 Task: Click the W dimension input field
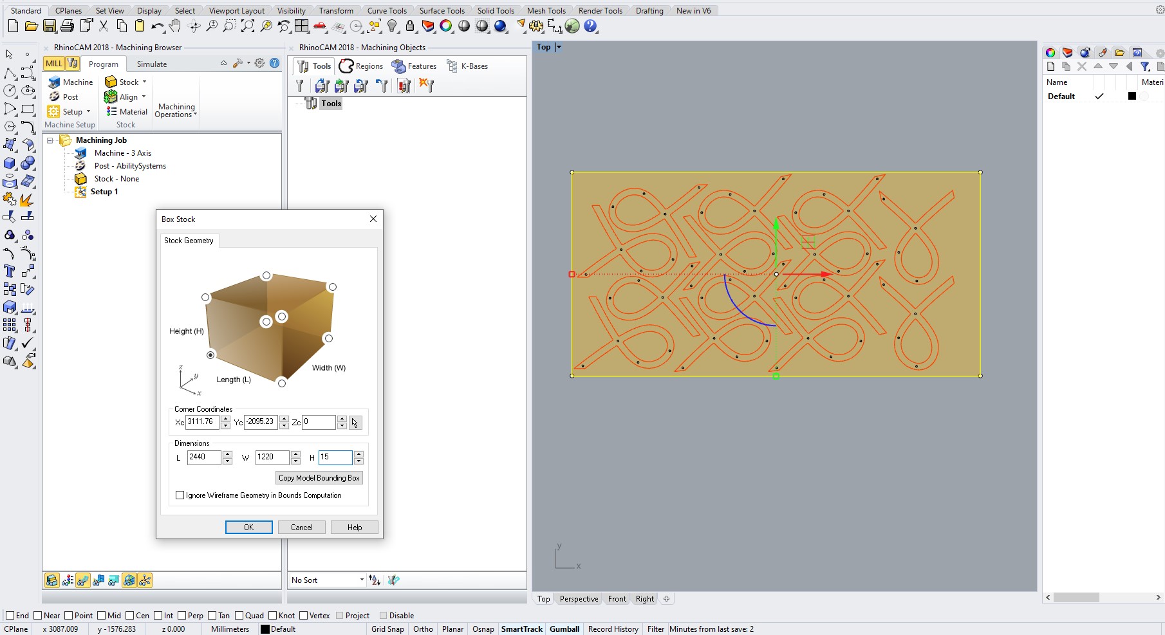coord(272,457)
